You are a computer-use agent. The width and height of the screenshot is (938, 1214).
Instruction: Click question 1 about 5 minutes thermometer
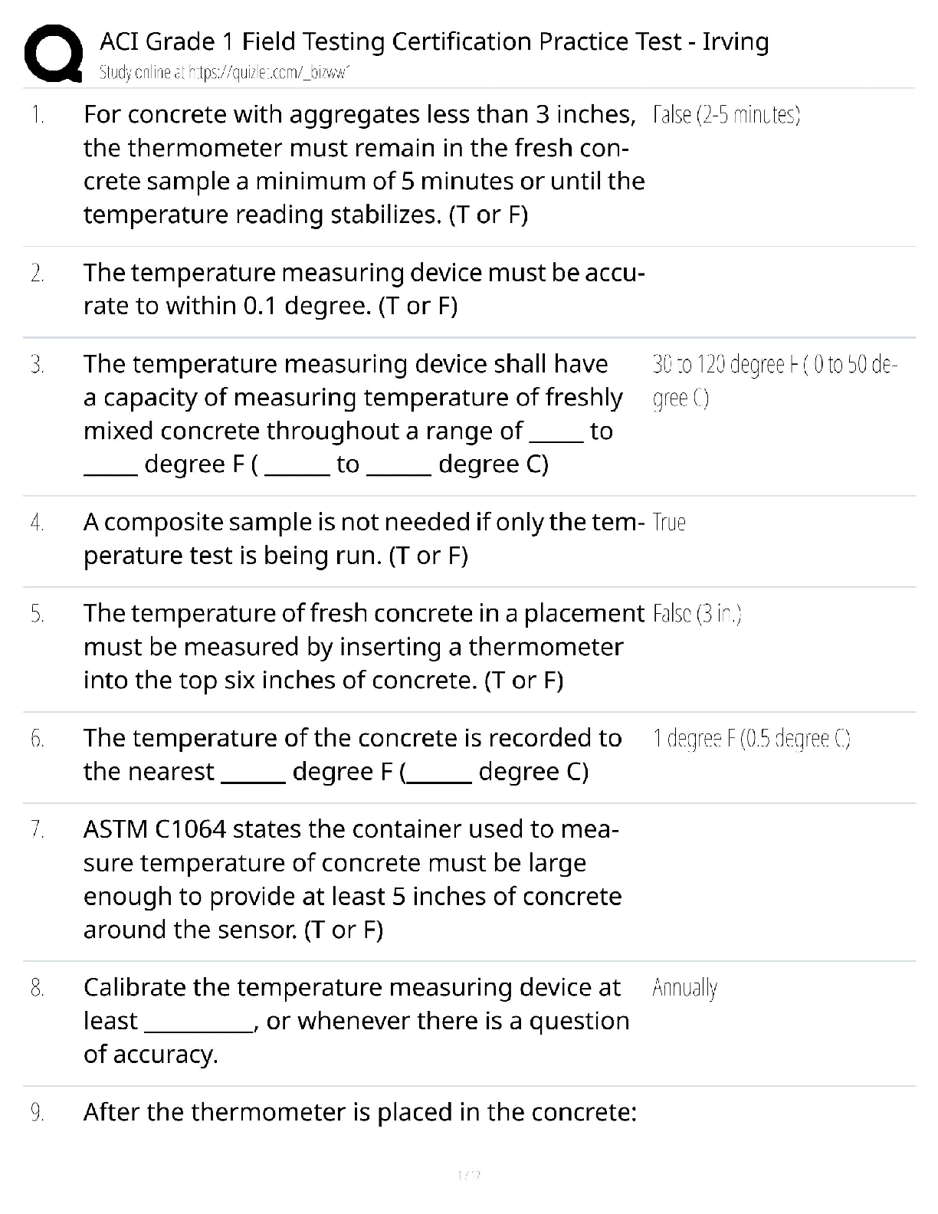click(363, 164)
